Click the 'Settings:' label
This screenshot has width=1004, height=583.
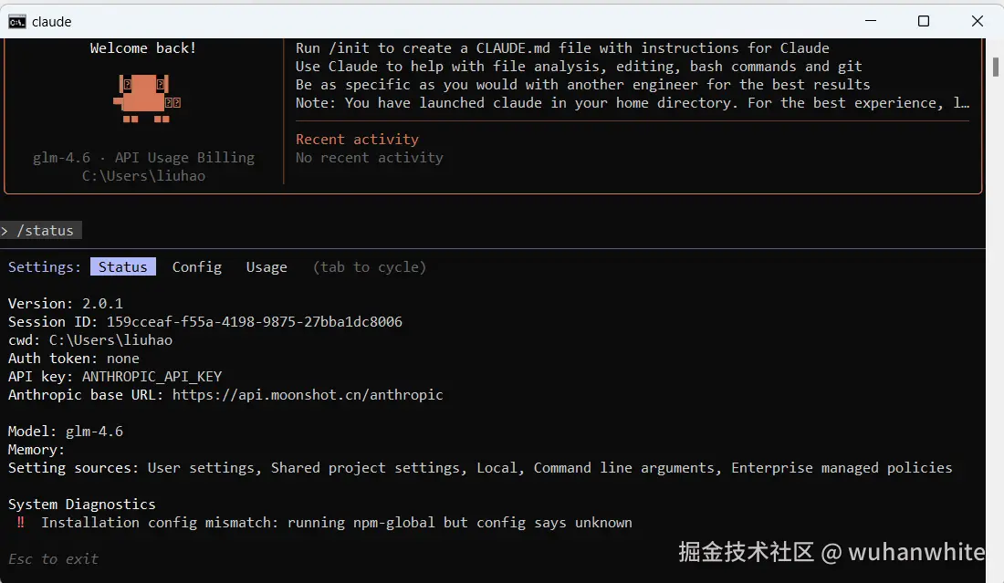pos(44,266)
